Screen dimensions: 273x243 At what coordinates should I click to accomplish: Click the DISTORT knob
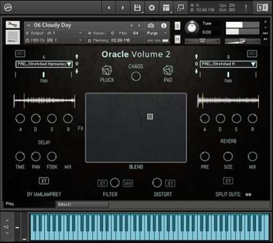157,183
